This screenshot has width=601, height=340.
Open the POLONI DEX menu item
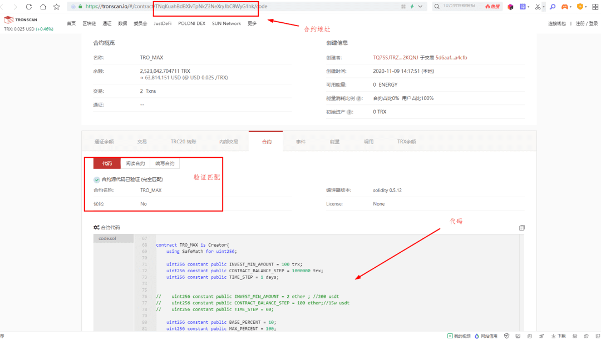point(191,23)
